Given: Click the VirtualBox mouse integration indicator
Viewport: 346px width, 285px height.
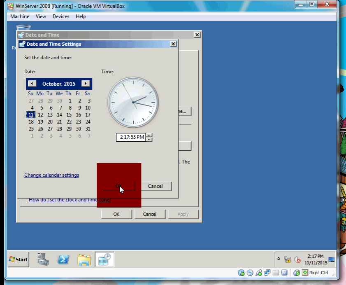Looking at the screenshot, I should tap(297, 273).
